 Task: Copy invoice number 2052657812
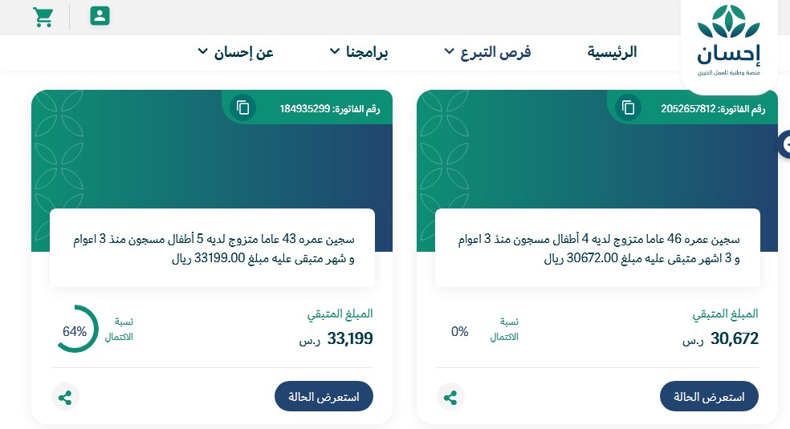628,107
